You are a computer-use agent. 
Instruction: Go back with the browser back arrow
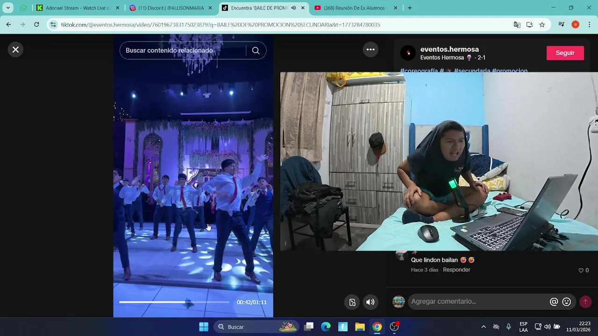(x=8, y=24)
